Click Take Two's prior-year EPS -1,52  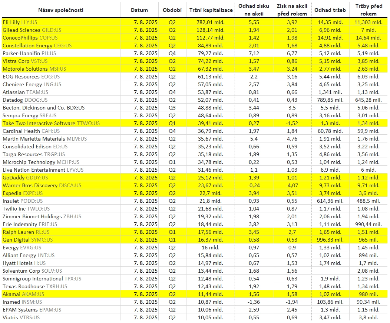(292, 123)
